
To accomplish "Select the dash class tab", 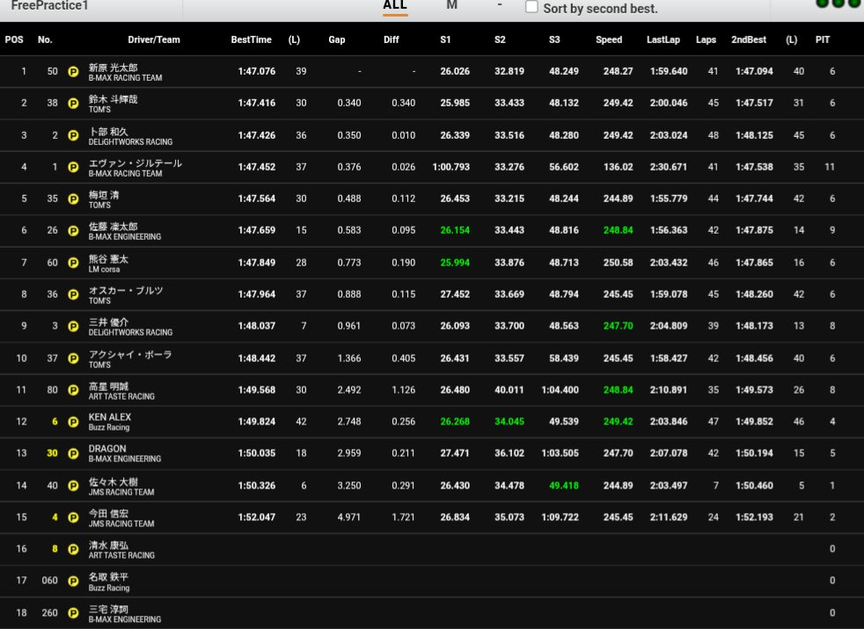I will [500, 5].
